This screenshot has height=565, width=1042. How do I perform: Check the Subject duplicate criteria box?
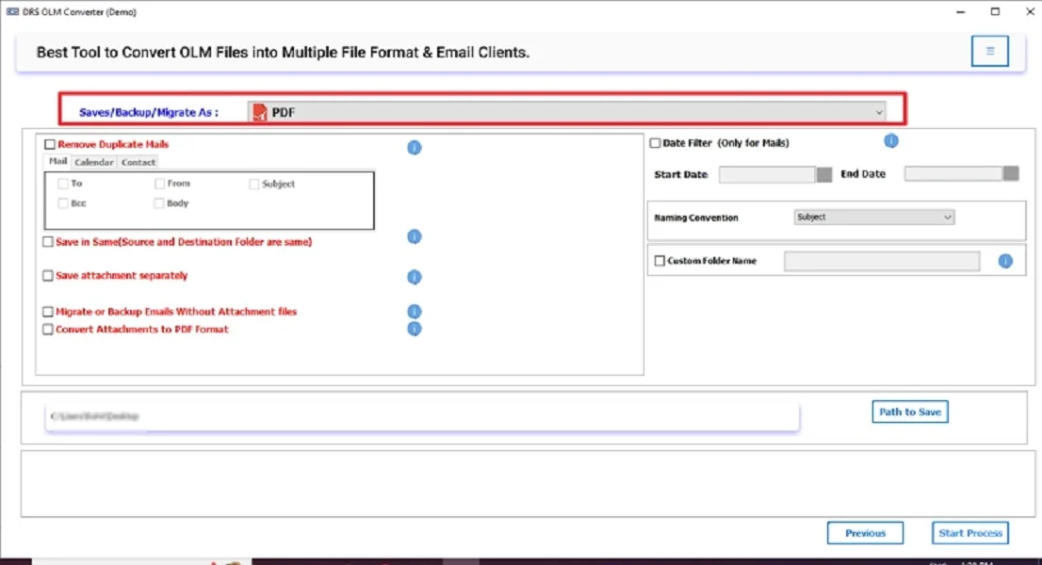[x=252, y=184]
